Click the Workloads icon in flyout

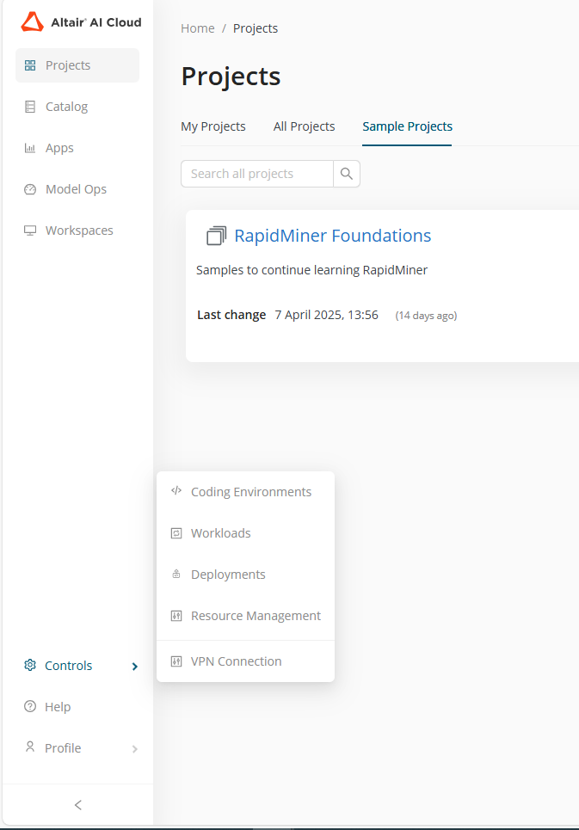pos(176,533)
